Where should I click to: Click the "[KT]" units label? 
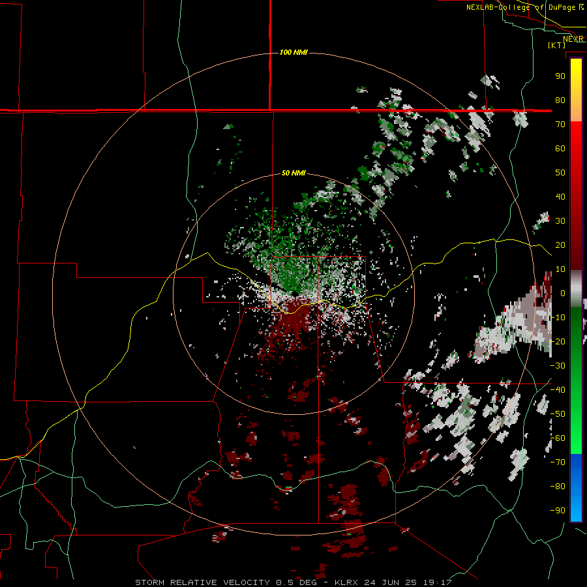(x=557, y=45)
